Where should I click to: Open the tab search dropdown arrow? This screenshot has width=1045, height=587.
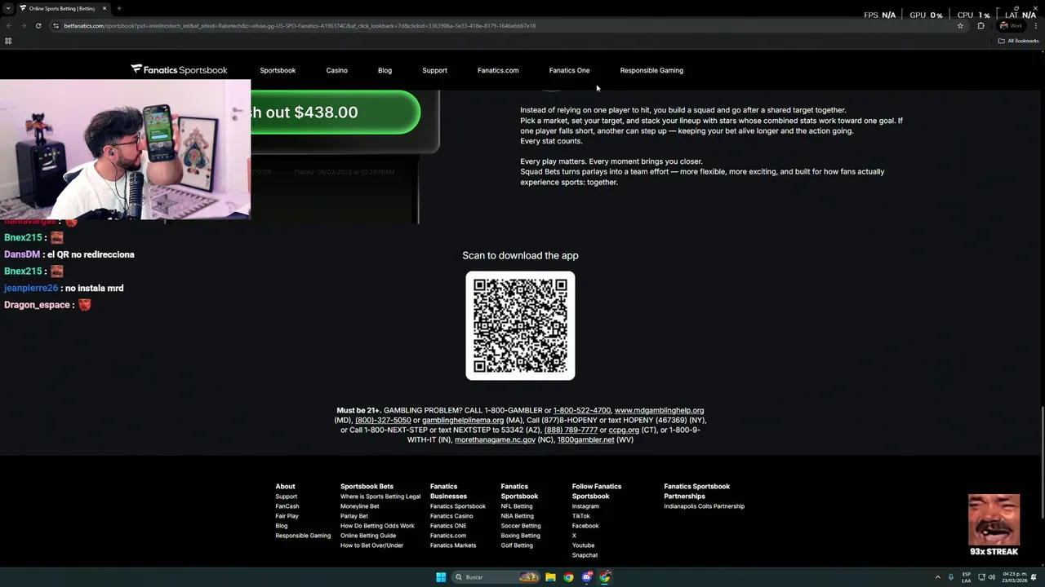click(8, 8)
